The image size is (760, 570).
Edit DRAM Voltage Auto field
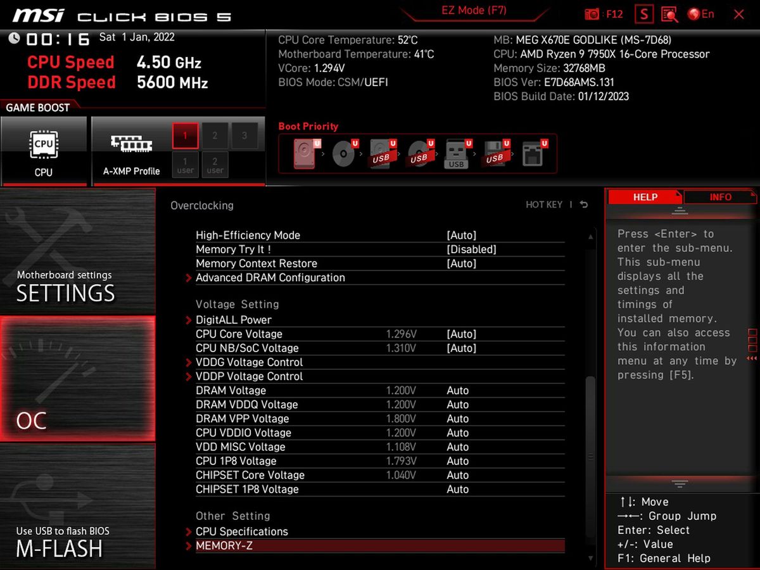pos(458,390)
